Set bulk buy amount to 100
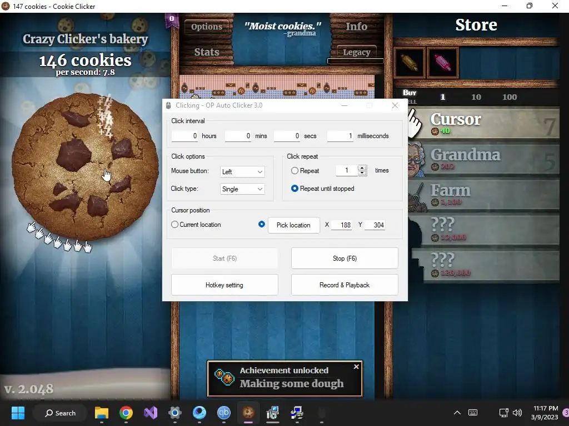569x426 pixels. 510,97
